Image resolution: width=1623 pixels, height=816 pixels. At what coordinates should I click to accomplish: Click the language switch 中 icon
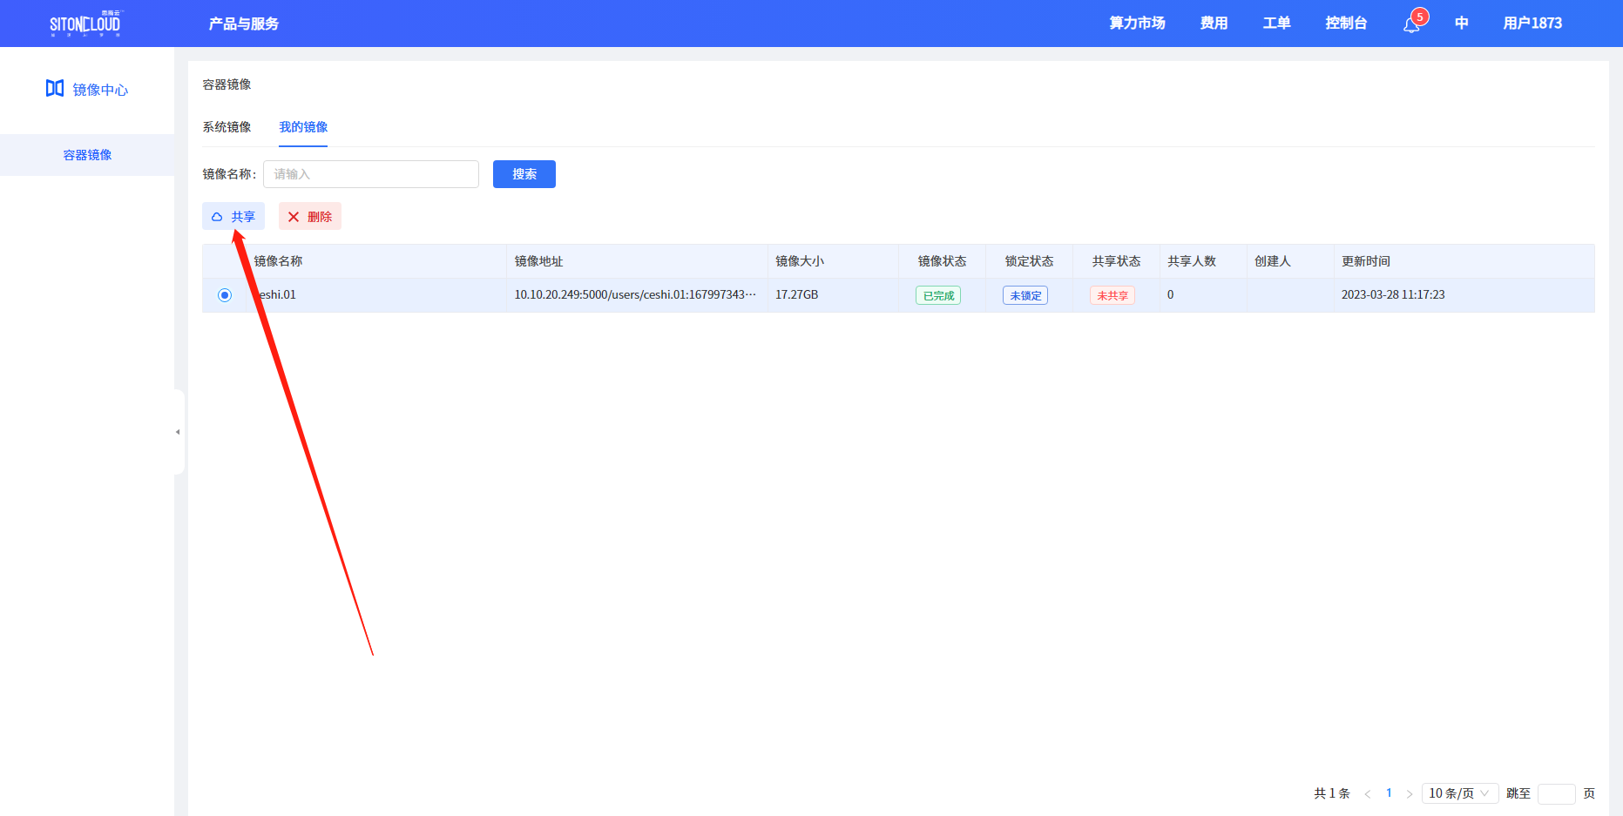[1461, 24]
